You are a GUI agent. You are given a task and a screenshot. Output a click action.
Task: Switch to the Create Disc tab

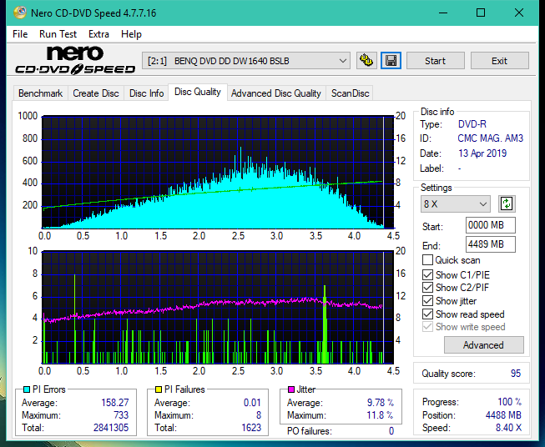[x=96, y=93]
